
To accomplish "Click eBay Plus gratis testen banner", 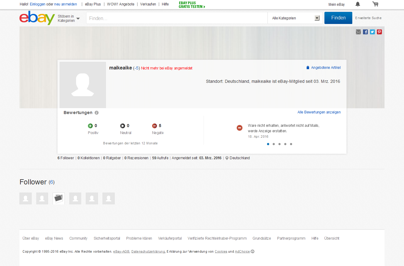I will pyautogui.click(x=192, y=5).
